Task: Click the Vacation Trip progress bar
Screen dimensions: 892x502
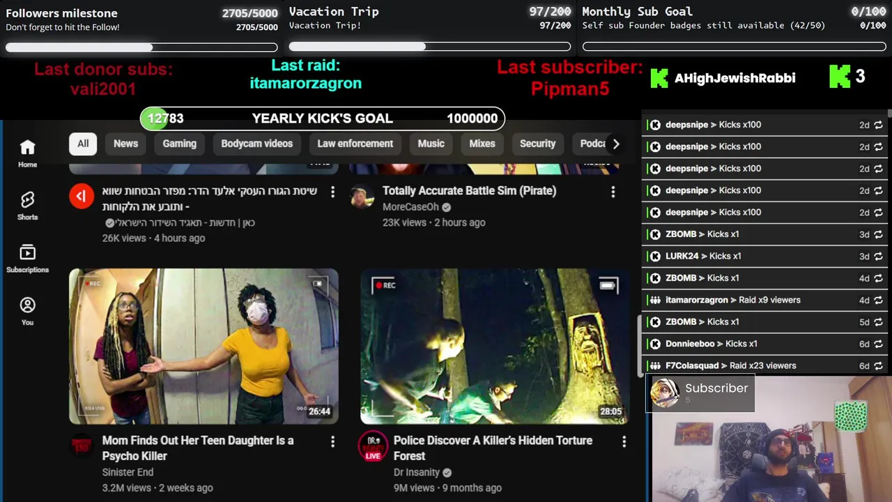Action: [430, 47]
